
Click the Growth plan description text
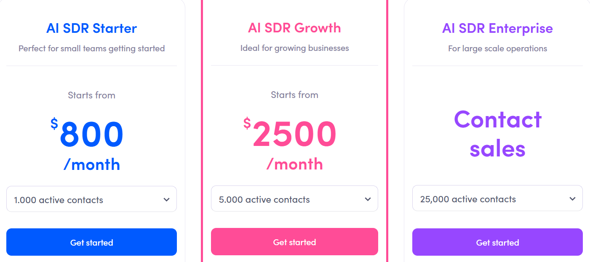pyautogui.click(x=294, y=48)
